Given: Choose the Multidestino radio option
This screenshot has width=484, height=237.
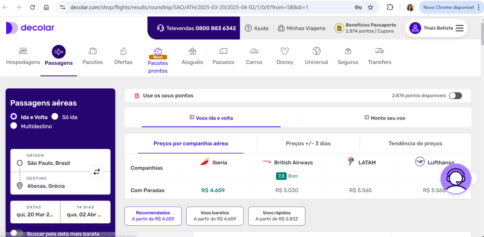Looking at the screenshot, I should pos(14,126).
